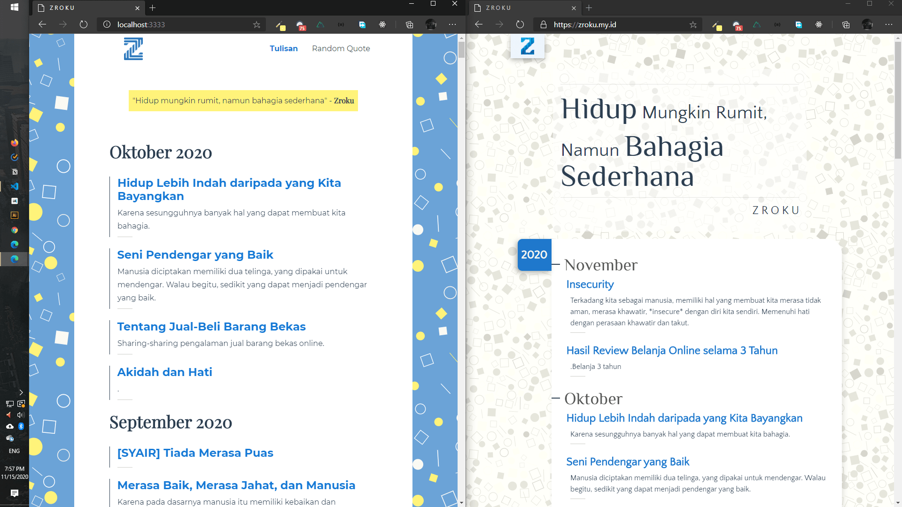Open the browser menu in left window
The image size is (902, 507).
[452, 24]
